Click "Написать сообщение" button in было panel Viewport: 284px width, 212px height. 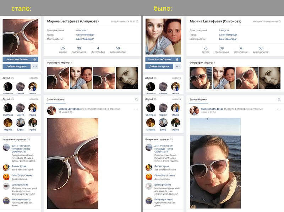[159, 59]
